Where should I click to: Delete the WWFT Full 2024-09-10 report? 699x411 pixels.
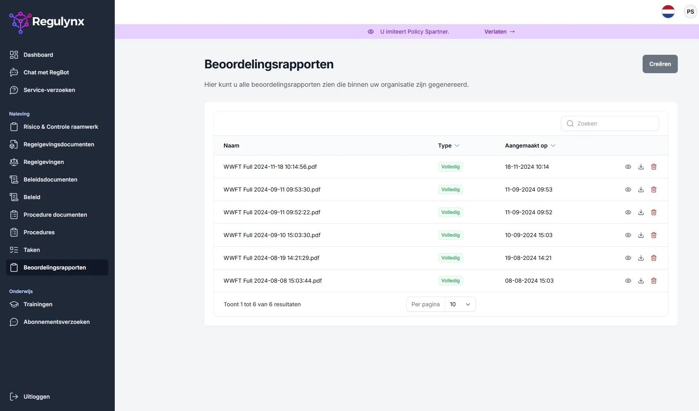pyautogui.click(x=653, y=235)
